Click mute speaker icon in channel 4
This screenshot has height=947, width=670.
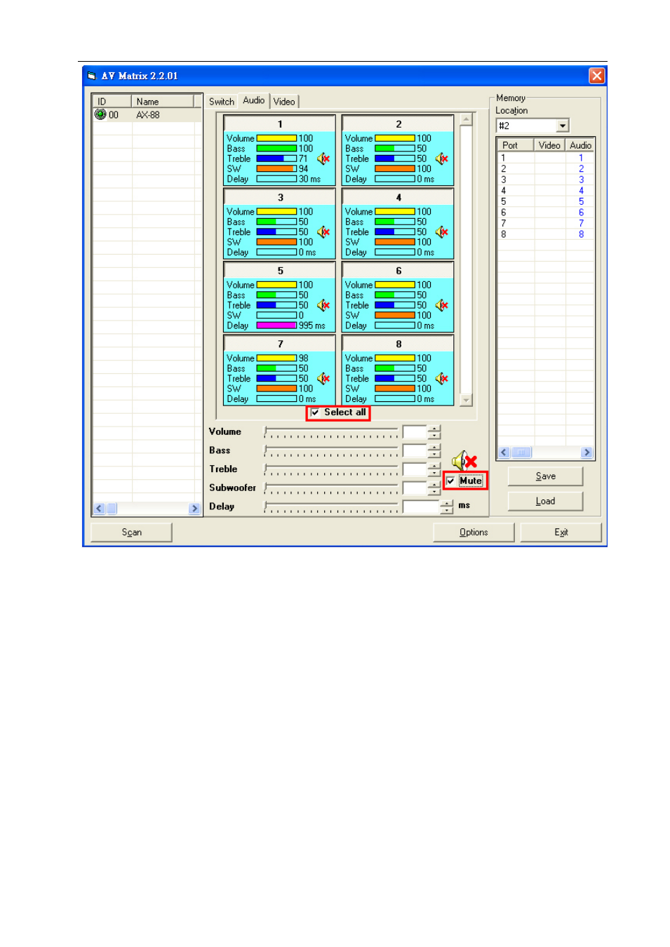click(x=442, y=231)
